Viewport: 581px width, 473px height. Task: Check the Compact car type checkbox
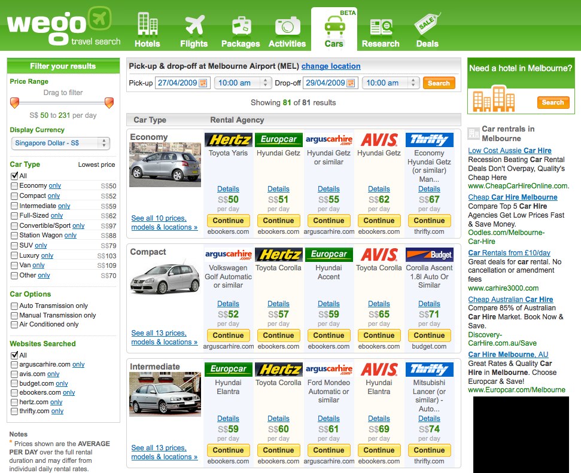[x=14, y=196]
